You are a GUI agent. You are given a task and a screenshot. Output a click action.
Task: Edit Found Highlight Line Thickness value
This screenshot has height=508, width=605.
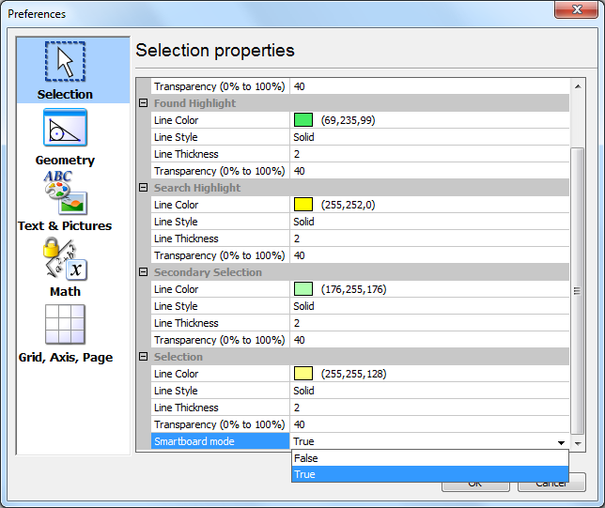(428, 154)
